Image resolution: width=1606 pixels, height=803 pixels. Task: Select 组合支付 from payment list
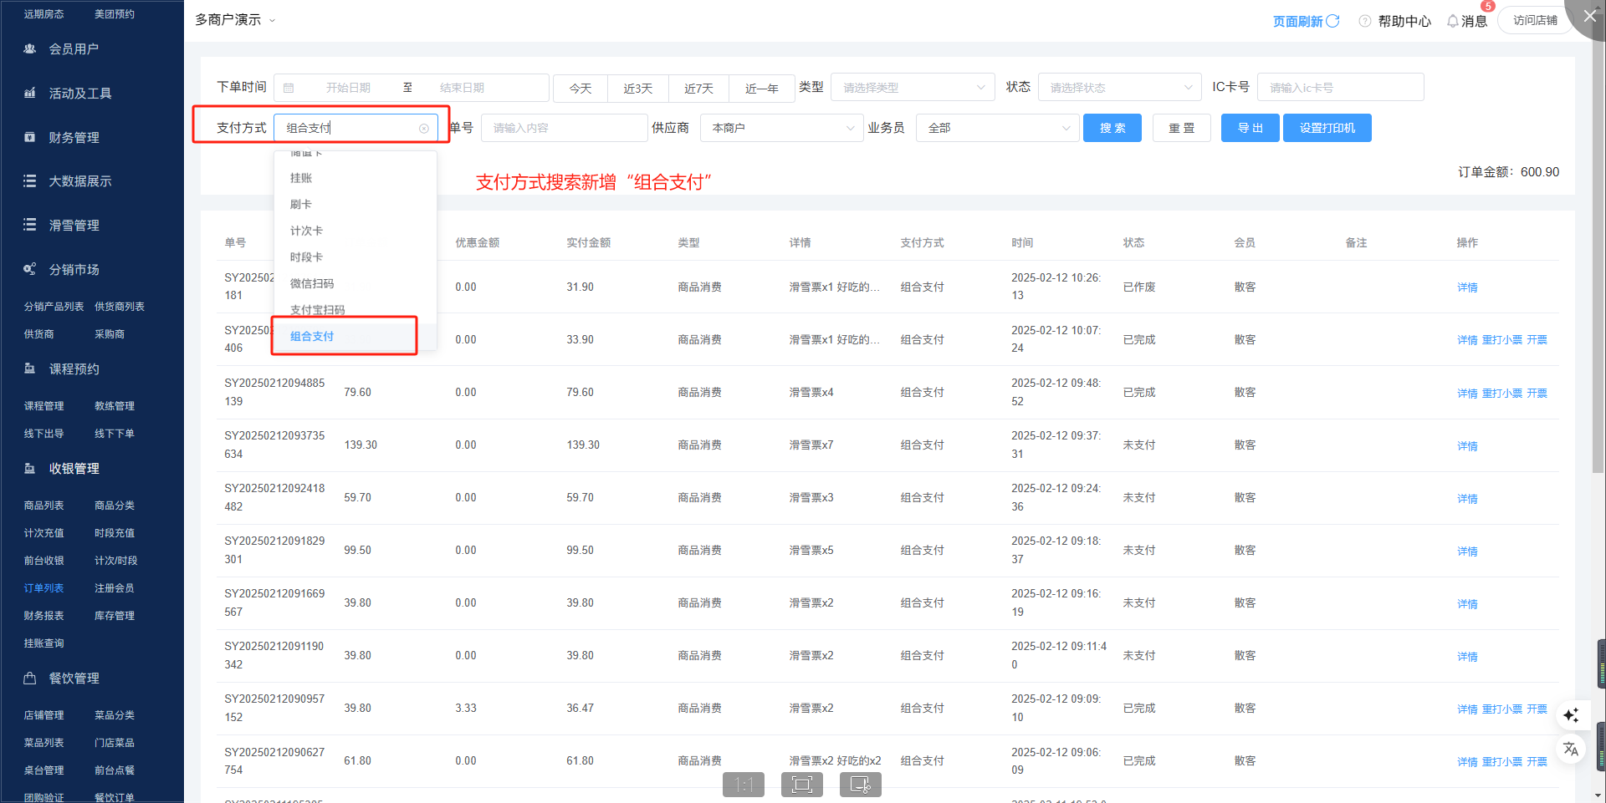[312, 337]
